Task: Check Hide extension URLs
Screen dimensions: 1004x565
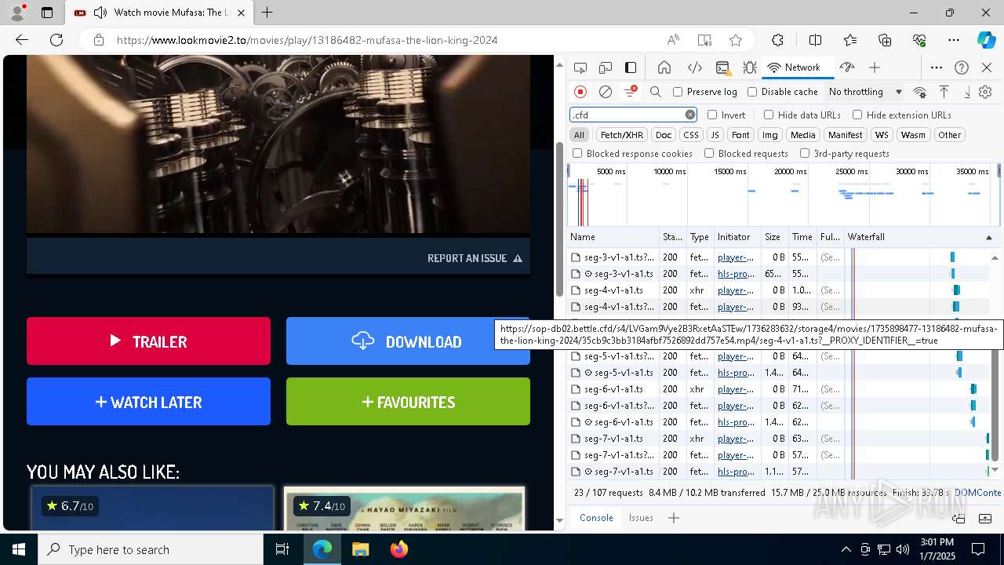Action: 857,115
